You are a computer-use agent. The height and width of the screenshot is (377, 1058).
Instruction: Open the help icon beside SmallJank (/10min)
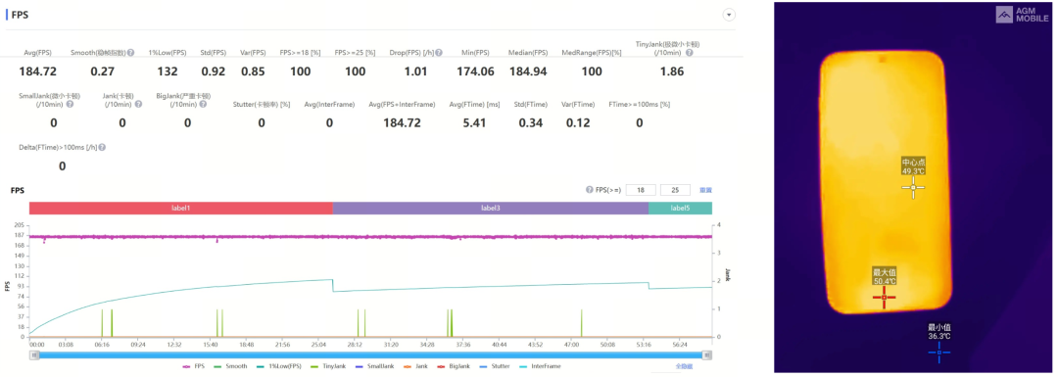pos(70,104)
